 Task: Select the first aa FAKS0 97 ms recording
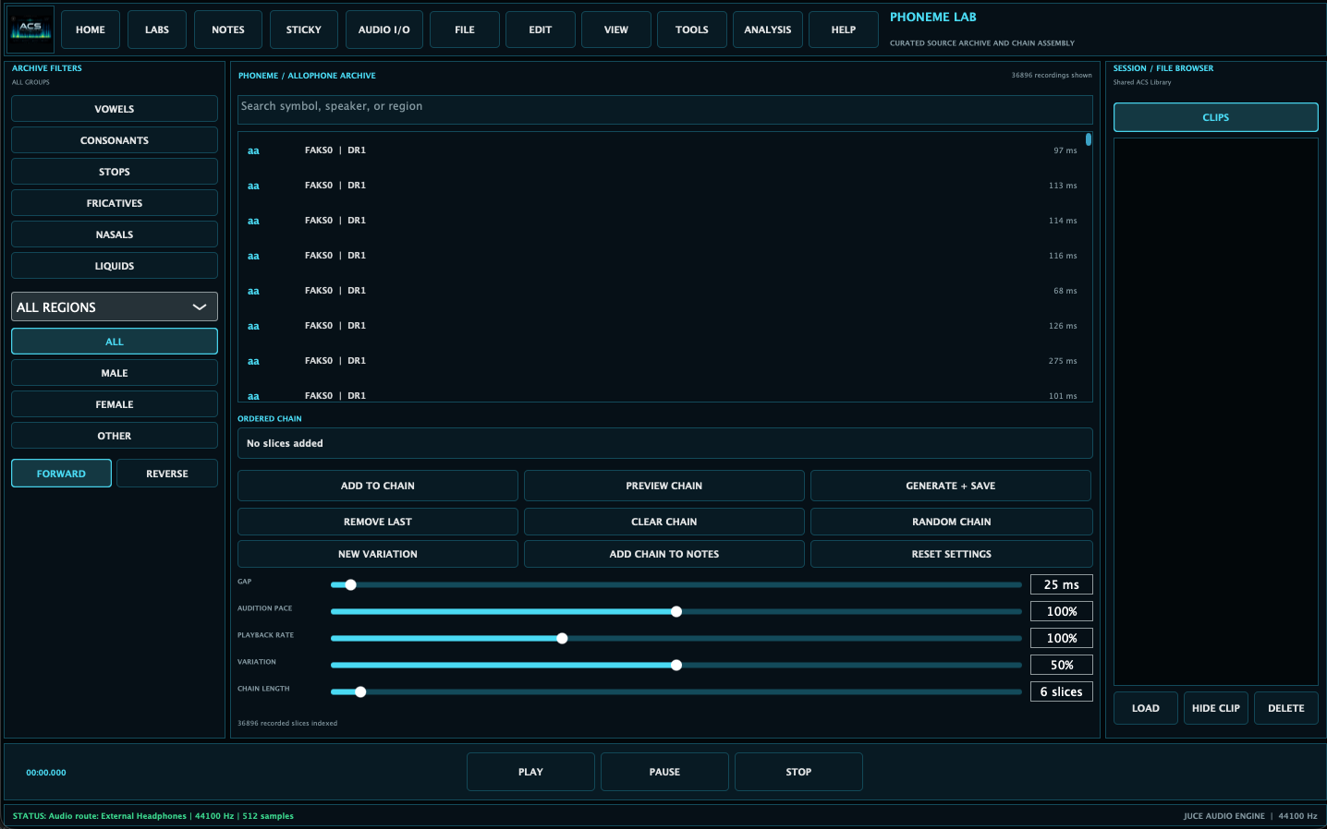coord(662,150)
